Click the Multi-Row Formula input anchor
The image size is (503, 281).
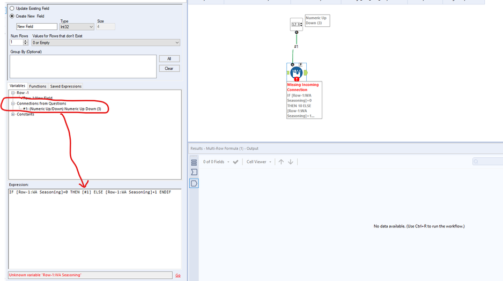pyautogui.click(x=288, y=73)
